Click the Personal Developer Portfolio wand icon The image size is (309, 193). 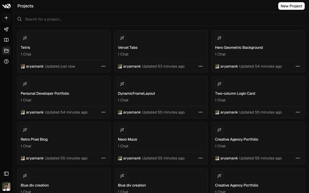[25, 84]
